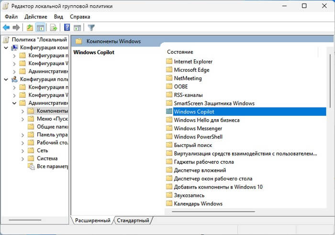Select Общие папки in the tree

[x=52, y=127]
